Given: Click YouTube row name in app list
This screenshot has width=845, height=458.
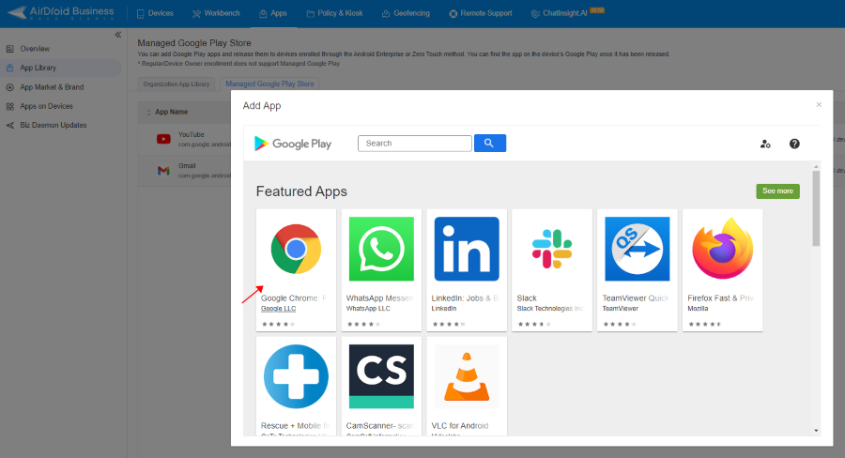Looking at the screenshot, I should point(192,135).
